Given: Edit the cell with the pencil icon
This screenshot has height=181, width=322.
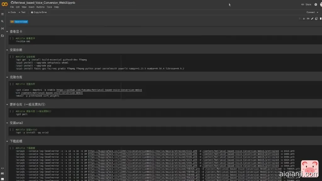Looking at the screenshot, I should pyautogui.click(x=312, y=19).
